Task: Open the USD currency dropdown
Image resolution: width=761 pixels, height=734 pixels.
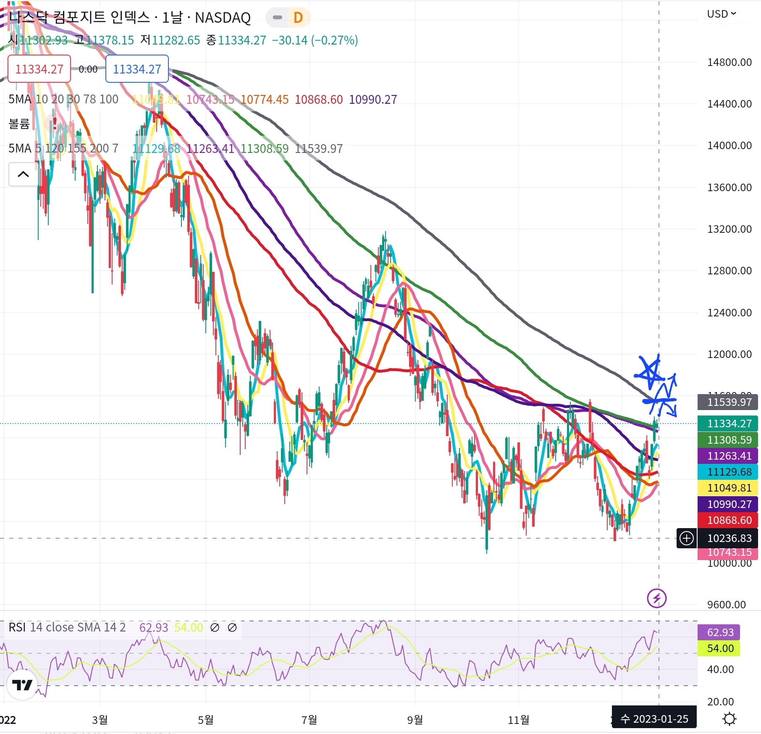Action: coord(722,14)
